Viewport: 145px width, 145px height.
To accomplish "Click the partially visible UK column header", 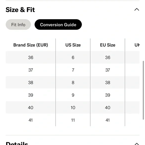I will coord(137,45).
